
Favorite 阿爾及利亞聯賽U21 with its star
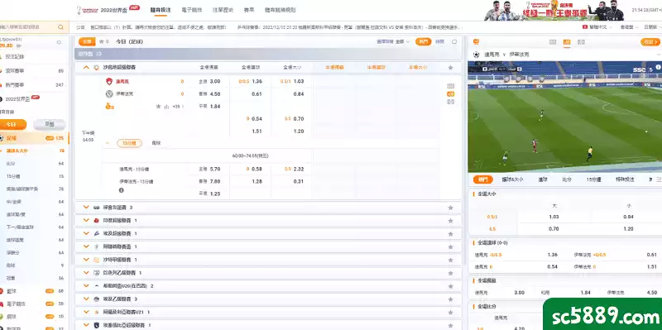coord(450,313)
